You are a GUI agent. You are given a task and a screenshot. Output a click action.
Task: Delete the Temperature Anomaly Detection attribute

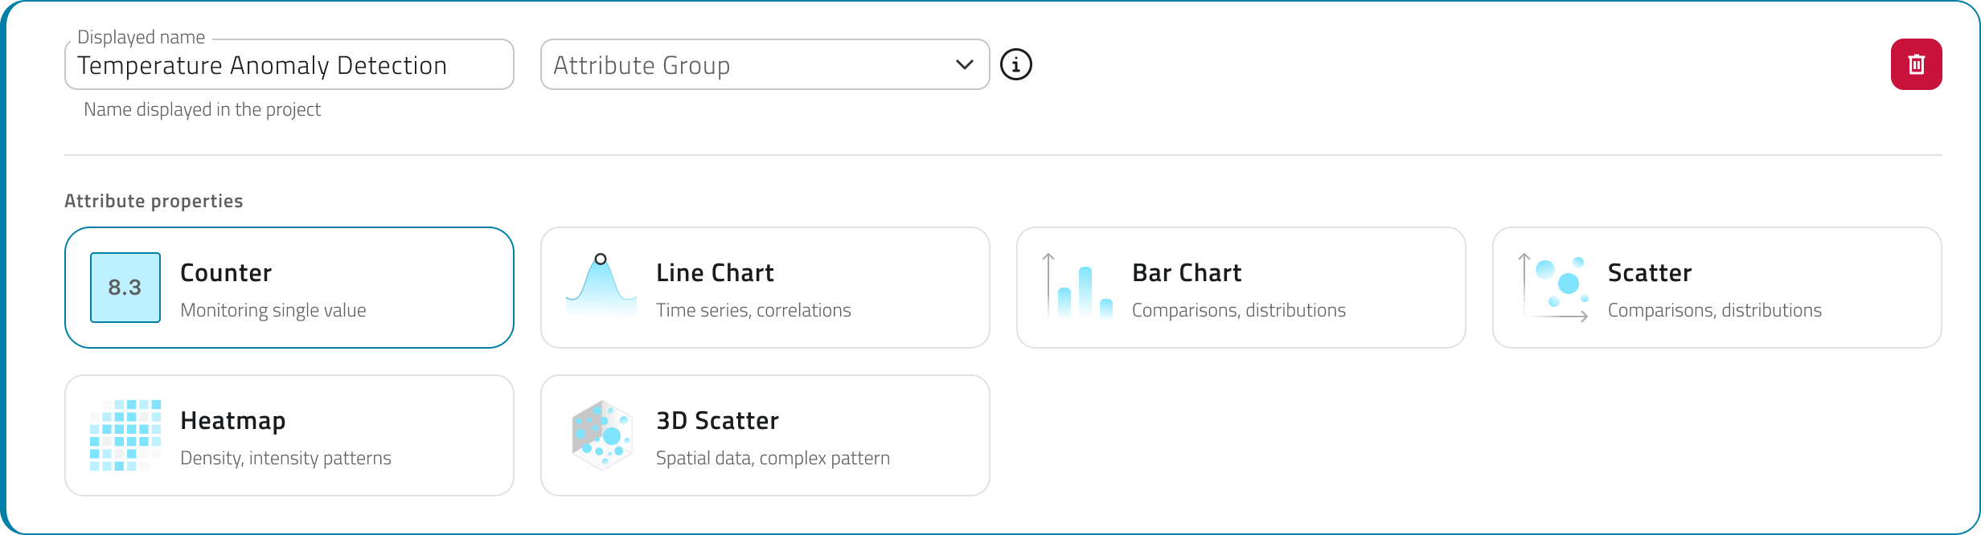point(1917,63)
